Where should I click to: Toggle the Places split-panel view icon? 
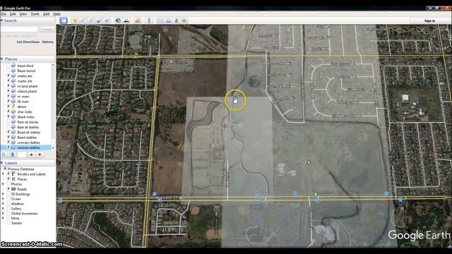[x=12, y=155]
